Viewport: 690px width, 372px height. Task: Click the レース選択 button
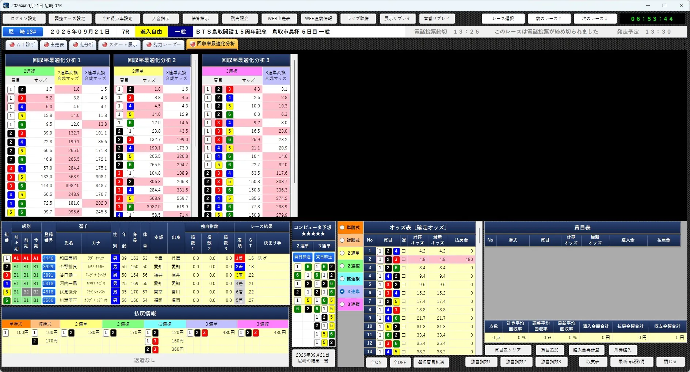[503, 19]
